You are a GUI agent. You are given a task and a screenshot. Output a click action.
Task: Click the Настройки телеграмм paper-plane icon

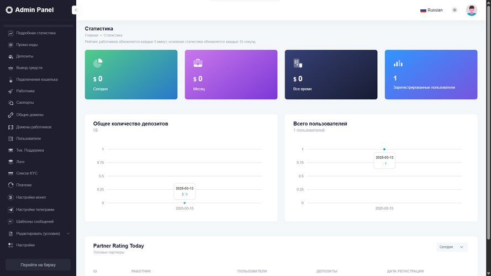pos(10,210)
